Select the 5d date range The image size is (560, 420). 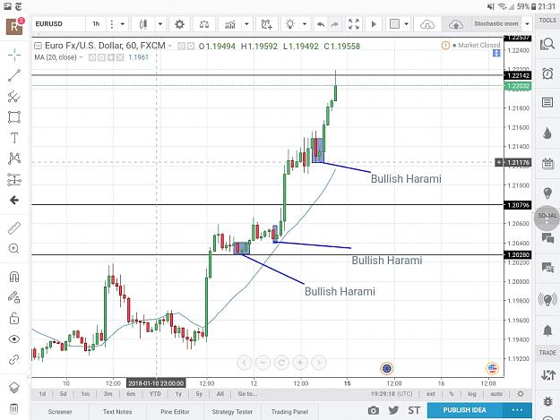(64, 394)
